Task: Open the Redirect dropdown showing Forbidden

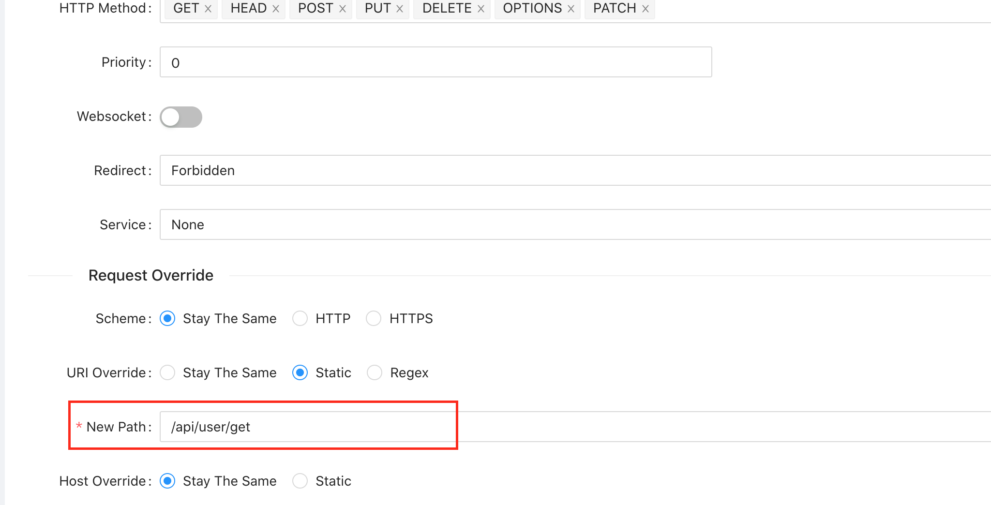Action: tap(435, 170)
